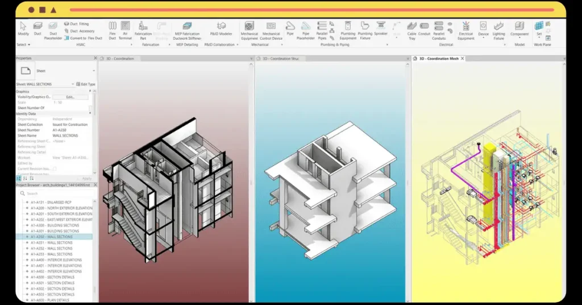Image resolution: width=582 pixels, height=305 pixels.
Task: Select A1-A500 - SECTION DETAILS sheet
Action: coord(52,277)
